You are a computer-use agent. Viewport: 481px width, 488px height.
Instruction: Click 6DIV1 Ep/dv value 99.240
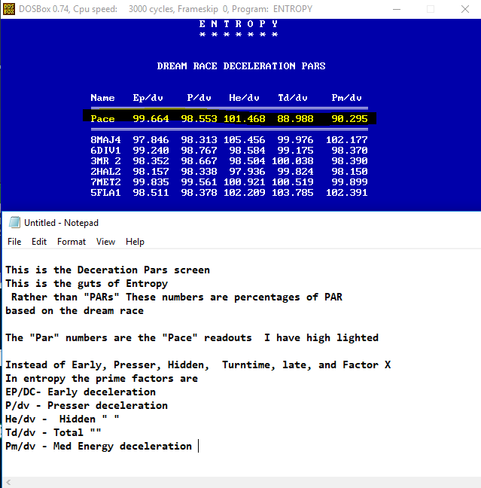point(151,151)
